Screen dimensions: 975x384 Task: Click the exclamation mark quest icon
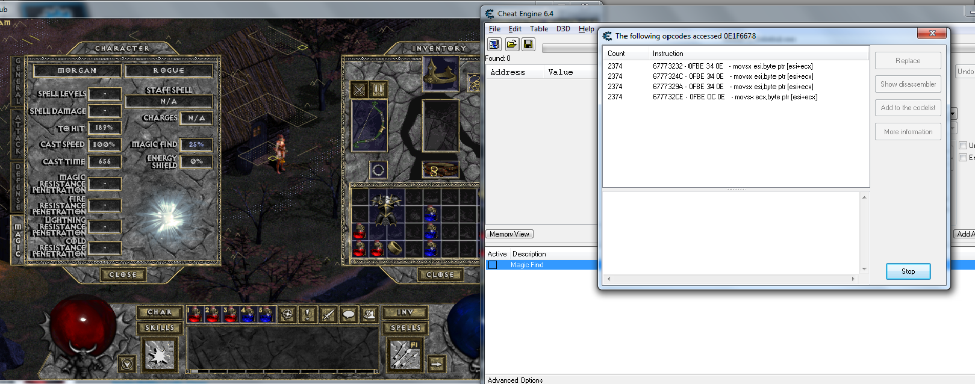308,314
